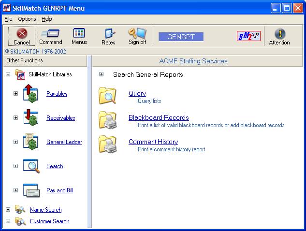Expand the Pay and Bill node

pos(15,190)
